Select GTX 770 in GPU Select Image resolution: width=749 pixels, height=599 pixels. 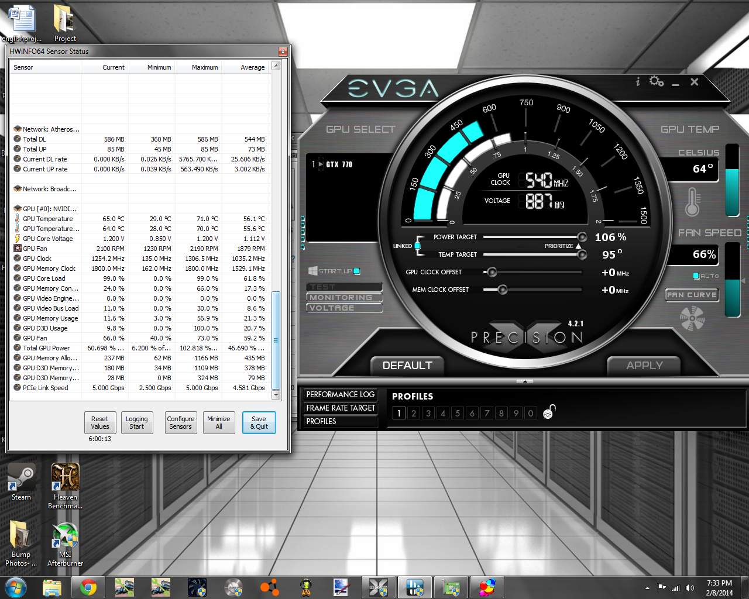339,164
